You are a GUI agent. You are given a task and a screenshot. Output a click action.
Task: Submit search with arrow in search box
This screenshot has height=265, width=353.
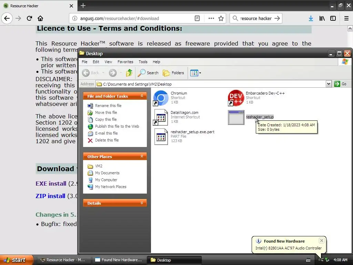click(277, 19)
